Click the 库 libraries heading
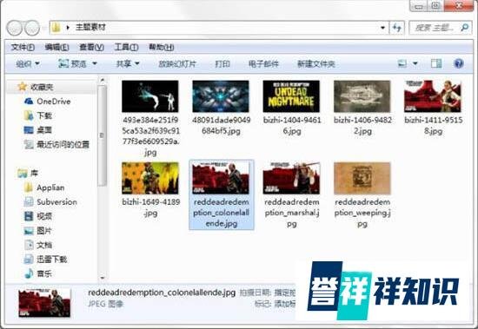Image resolution: width=478 pixels, height=329 pixels. click(28, 174)
